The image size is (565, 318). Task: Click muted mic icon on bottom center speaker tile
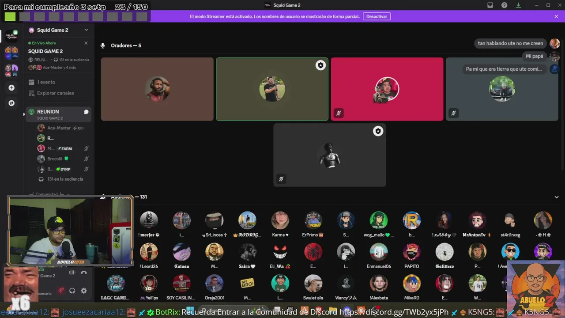point(281,179)
